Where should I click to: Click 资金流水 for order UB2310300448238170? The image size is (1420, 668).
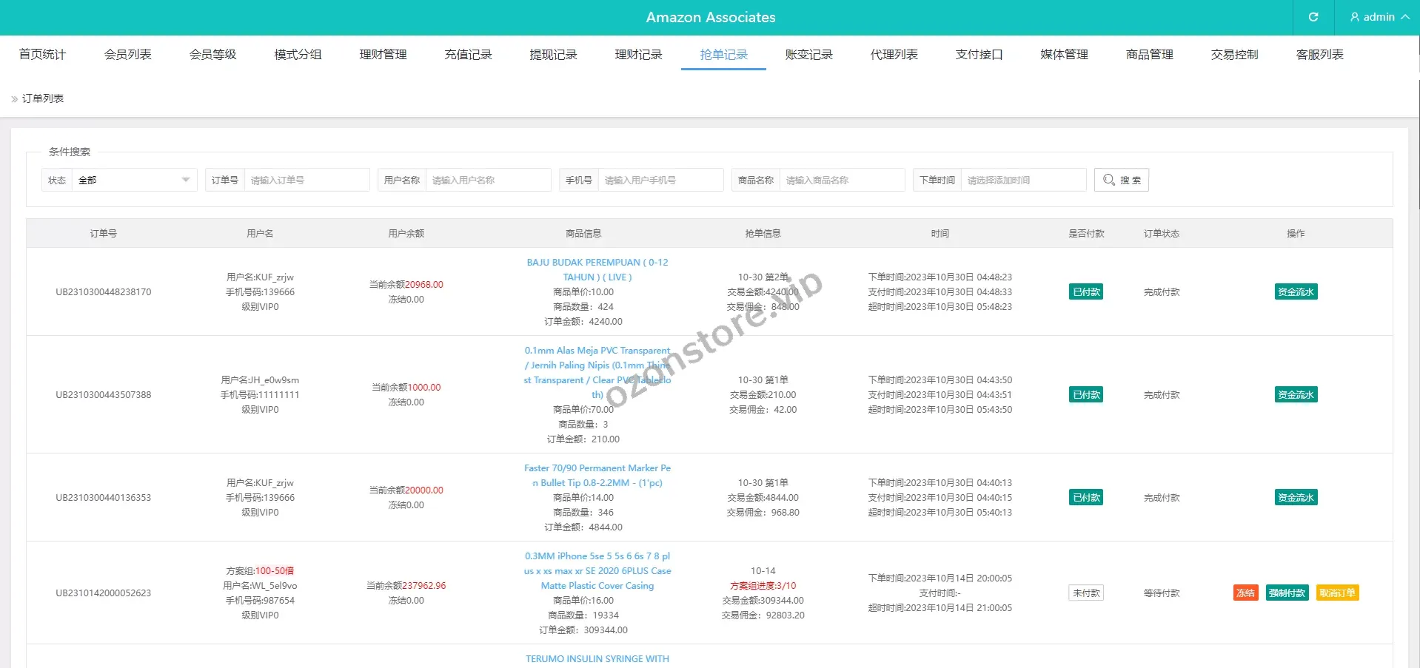pyautogui.click(x=1296, y=291)
